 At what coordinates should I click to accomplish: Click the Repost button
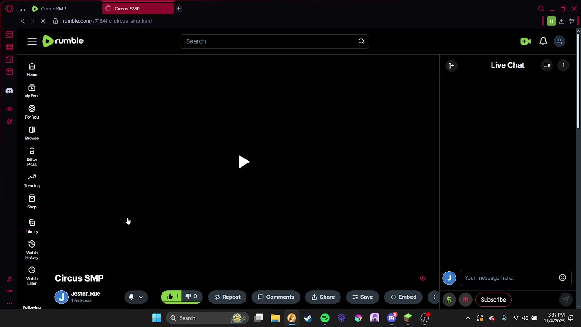click(x=227, y=297)
